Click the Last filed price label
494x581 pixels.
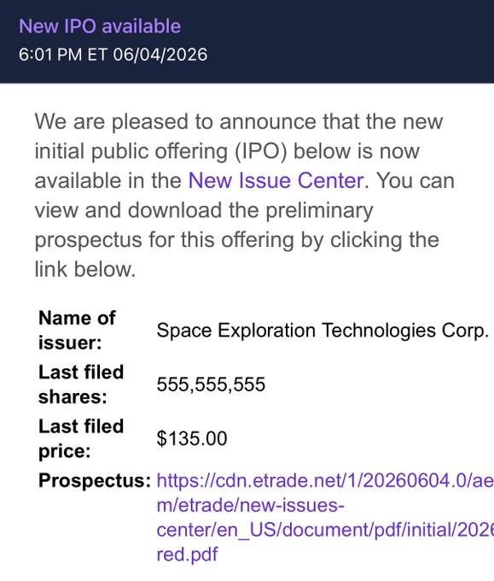[x=81, y=438]
